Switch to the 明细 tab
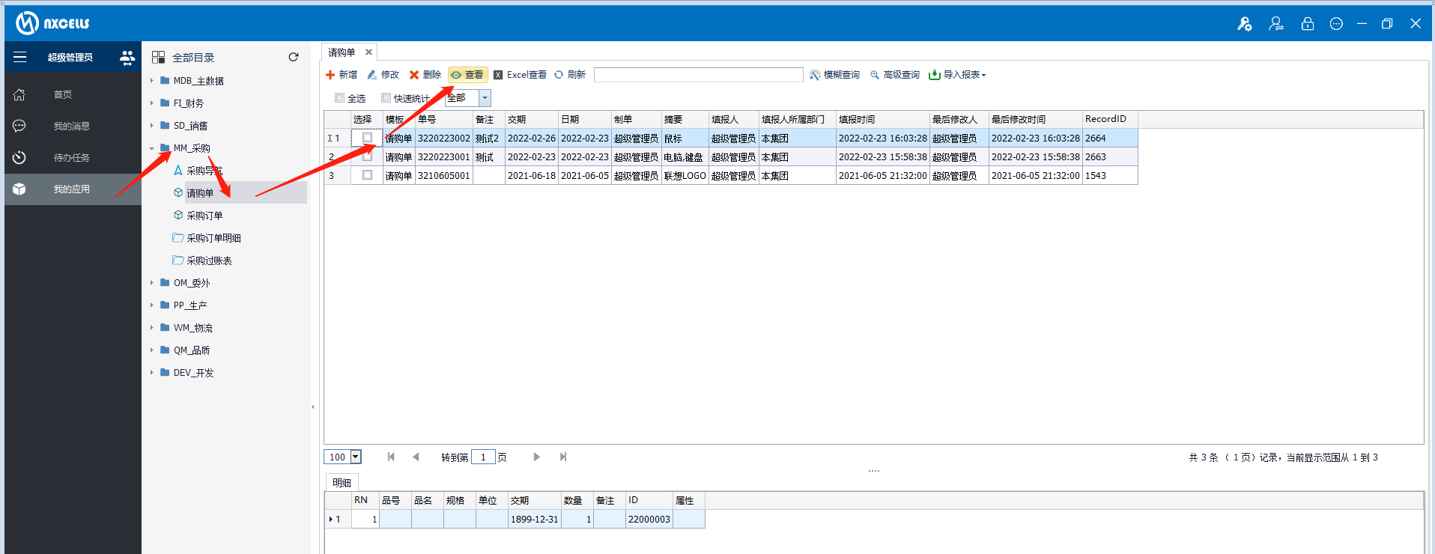Screen dimensions: 1435x554 point(342,483)
